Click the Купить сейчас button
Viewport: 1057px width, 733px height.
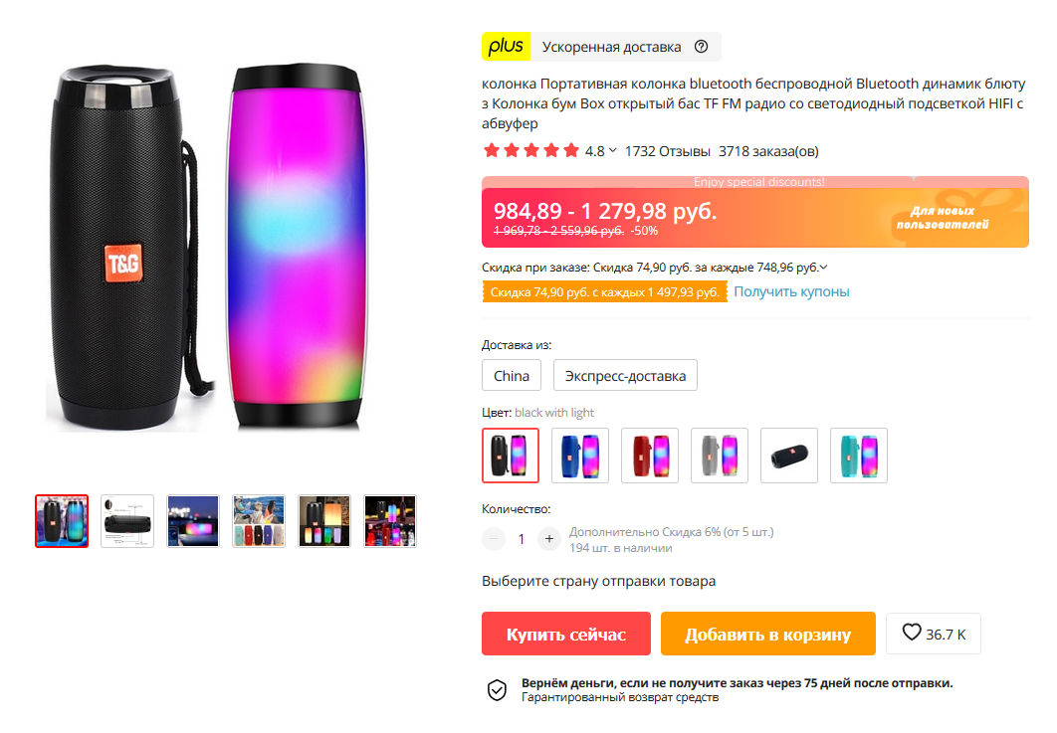(x=565, y=635)
